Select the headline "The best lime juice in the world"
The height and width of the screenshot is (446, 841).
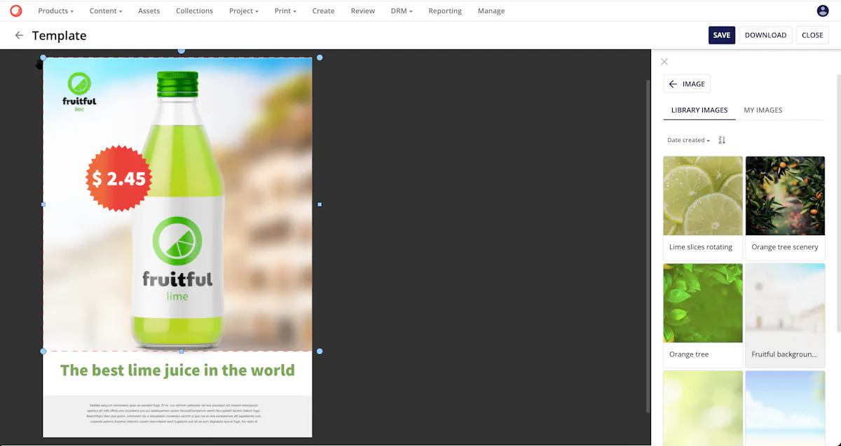[x=177, y=370]
